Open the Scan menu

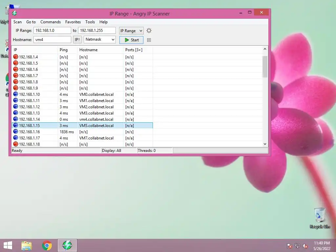pos(17,22)
